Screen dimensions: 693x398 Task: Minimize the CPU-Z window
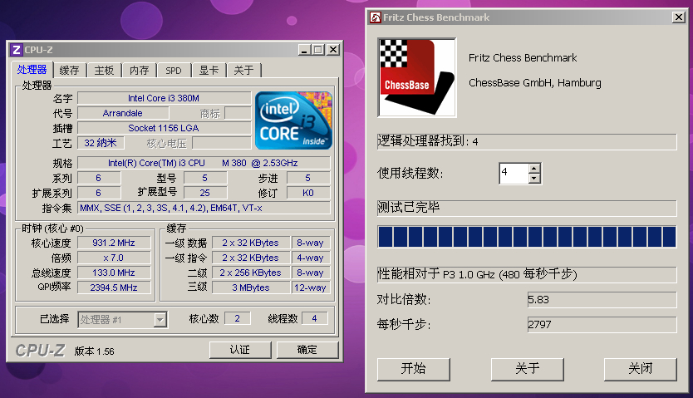(304, 50)
